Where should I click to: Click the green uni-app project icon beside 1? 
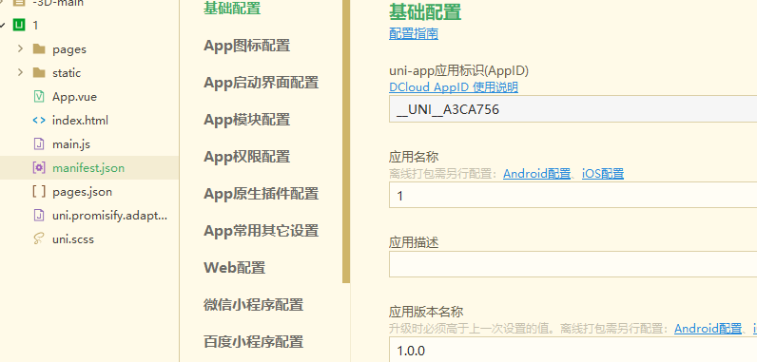click(19, 25)
